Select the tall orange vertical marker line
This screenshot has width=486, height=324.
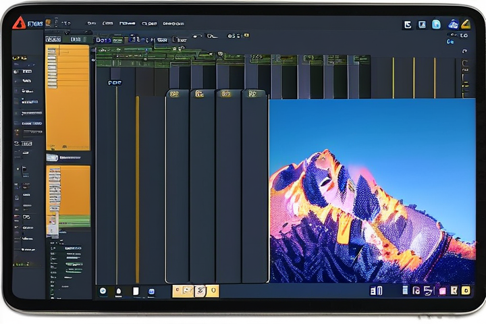tap(137, 189)
